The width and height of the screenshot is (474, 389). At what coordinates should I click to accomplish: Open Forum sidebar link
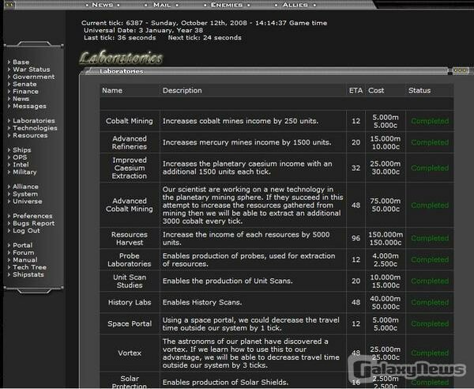click(x=23, y=252)
